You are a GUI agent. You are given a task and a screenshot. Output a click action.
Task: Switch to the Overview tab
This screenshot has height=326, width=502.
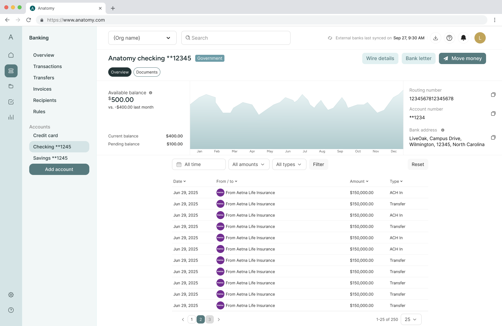pos(120,72)
